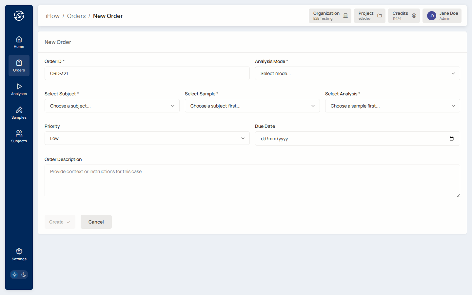Image resolution: width=472 pixels, height=295 pixels.
Task: Open the Samples section
Action: point(19,113)
